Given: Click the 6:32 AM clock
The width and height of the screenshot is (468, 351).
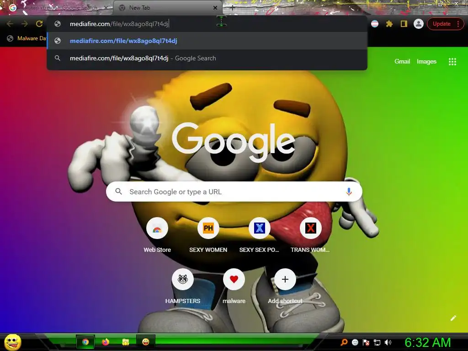Looking at the screenshot, I should coord(427,342).
